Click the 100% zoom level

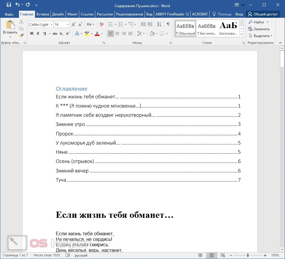pos(275,255)
